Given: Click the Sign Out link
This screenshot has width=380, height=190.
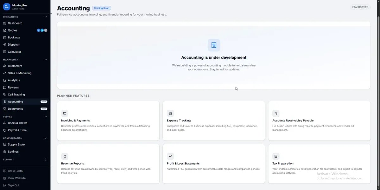Looking at the screenshot, I should [13, 185].
